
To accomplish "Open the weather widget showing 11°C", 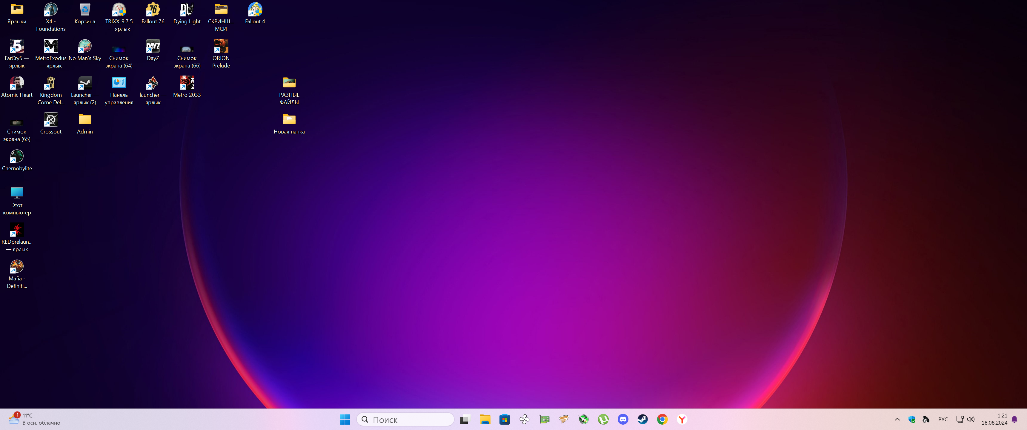I will [34, 419].
